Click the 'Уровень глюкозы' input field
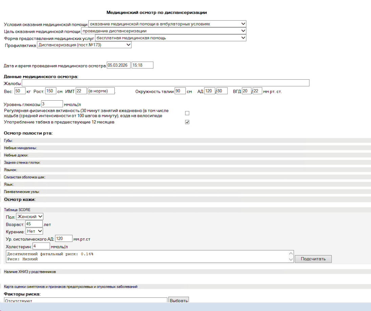 [x=52, y=104]
